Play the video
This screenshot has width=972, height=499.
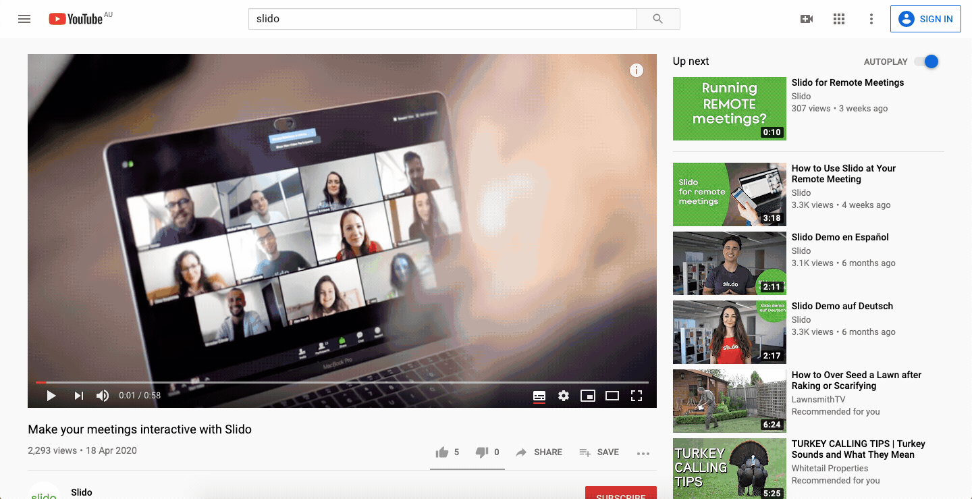[51, 396]
